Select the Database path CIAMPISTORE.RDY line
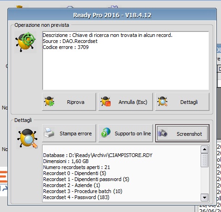Screen dimensions: 221x212 tap(98, 155)
